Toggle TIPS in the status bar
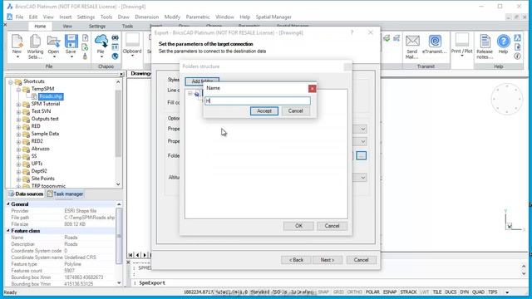 493,292
